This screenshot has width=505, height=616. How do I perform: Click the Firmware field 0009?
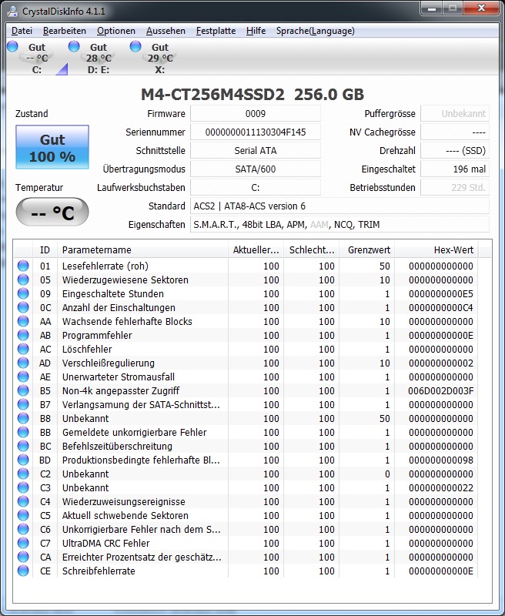pos(256,113)
